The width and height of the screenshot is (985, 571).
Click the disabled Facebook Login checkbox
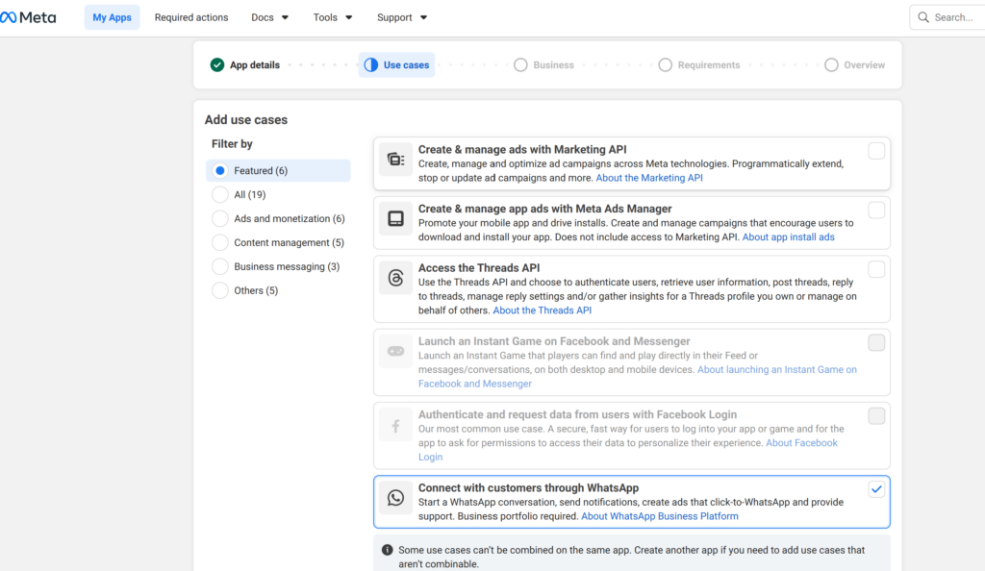[x=876, y=416]
